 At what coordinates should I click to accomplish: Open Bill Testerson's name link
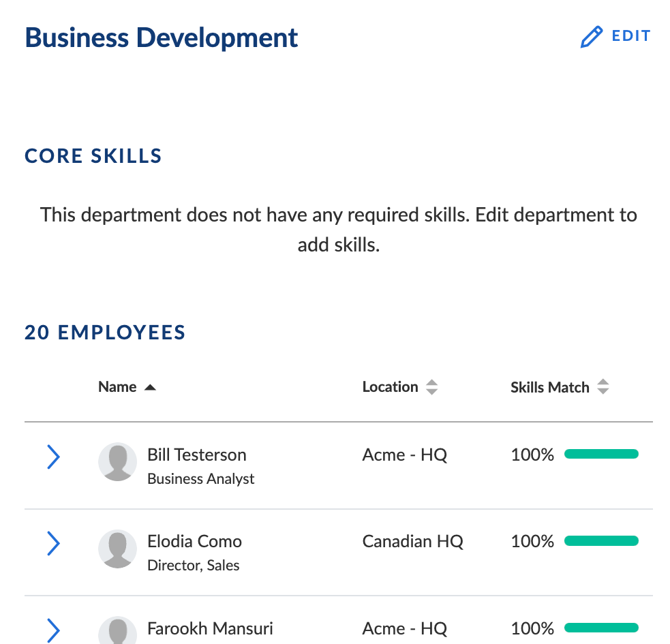[197, 455]
